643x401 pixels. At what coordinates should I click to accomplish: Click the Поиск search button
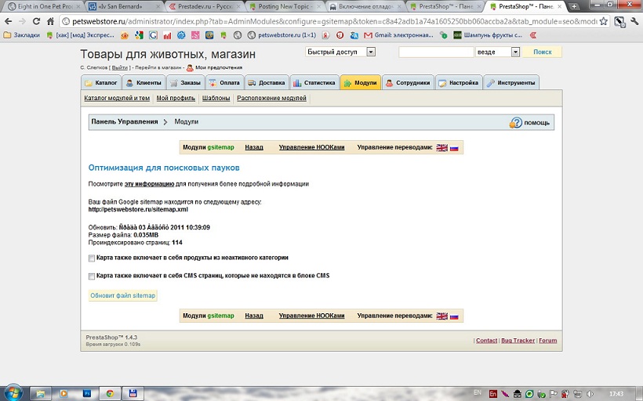(542, 52)
